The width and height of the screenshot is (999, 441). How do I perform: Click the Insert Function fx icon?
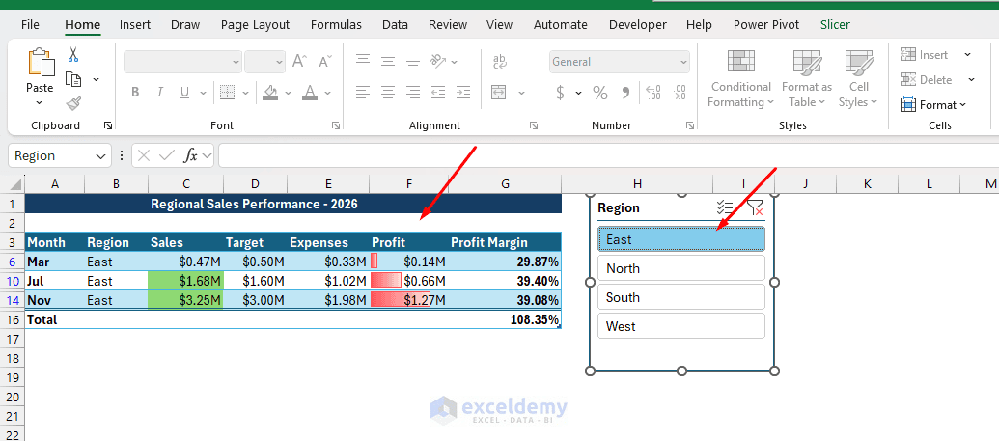[190, 155]
